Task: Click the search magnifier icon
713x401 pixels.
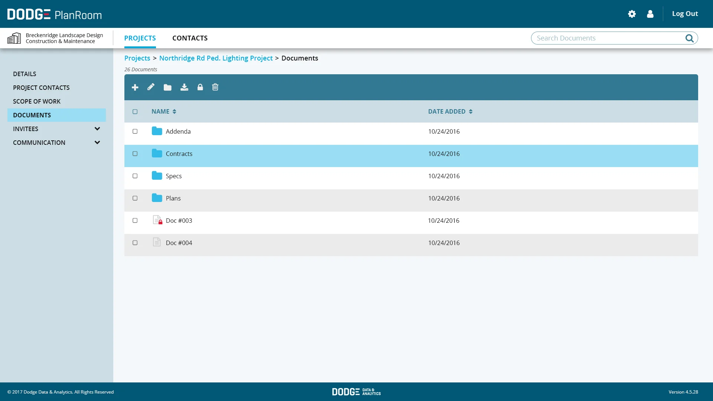Action: click(689, 38)
